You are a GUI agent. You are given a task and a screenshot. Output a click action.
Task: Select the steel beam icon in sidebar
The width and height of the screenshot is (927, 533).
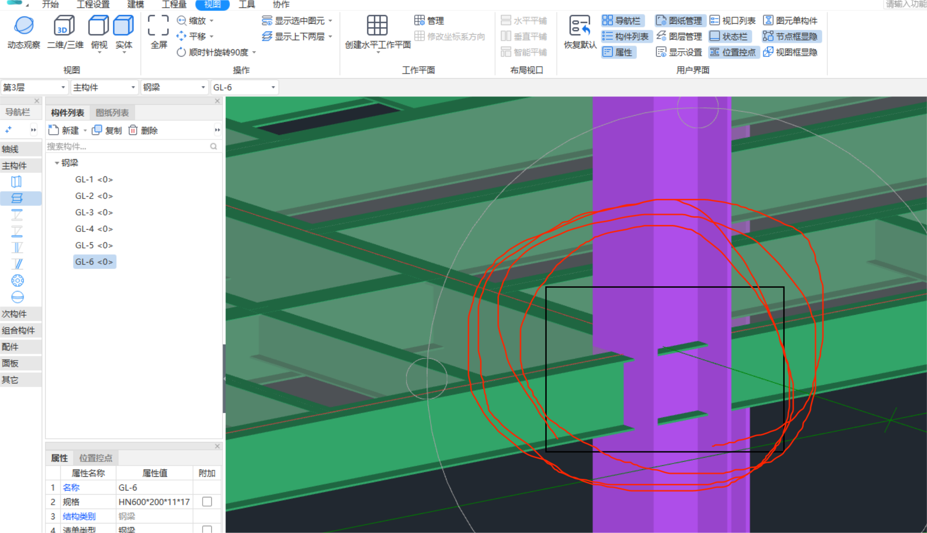click(x=17, y=198)
